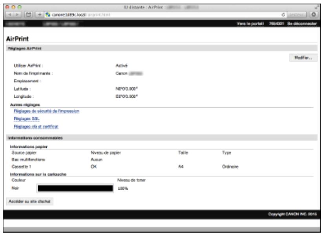Image resolution: width=321 pixels, height=233 pixels.
Task: Reload the page with refresh icon
Action: click(283, 15)
